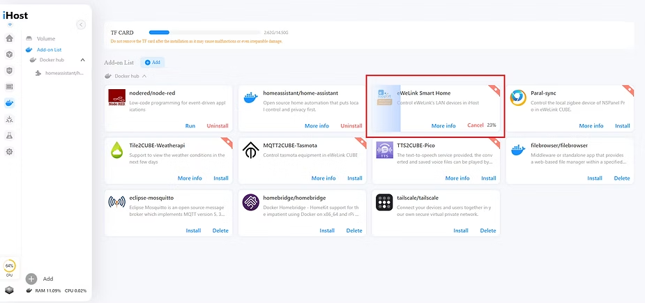Click the Home icon in left sidebar

coord(9,38)
